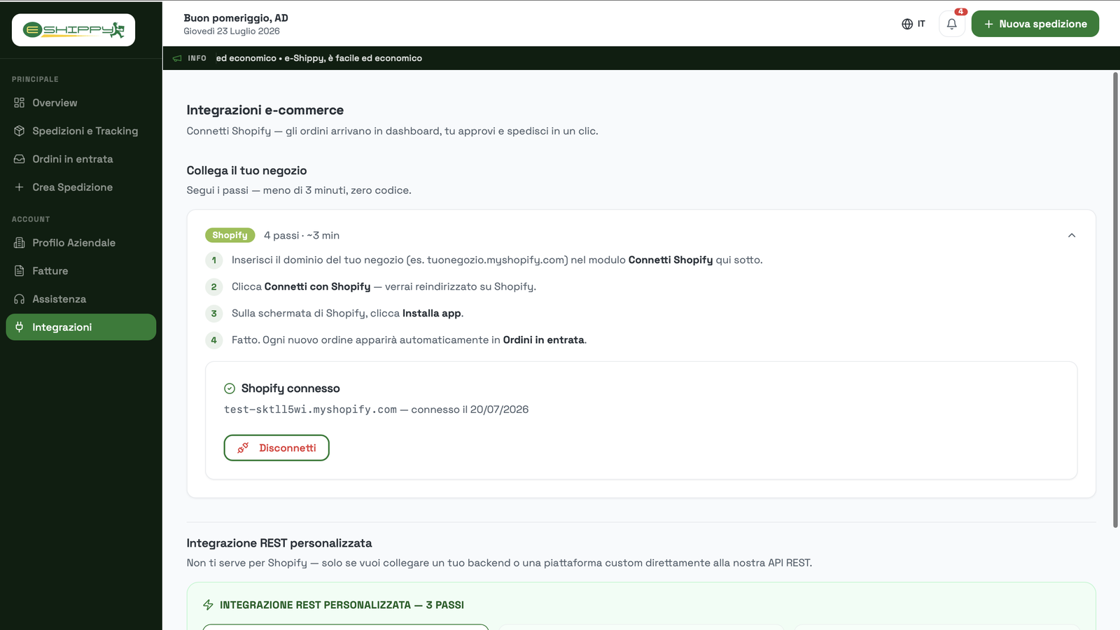Viewport: 1120px width, 630px height.
Task: Click the scrolling INFO ticker text
Action: click(x=319, y=58)
